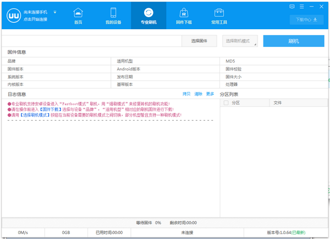The width and height of the screenshot is (330, 239).
Task: Expand the 选择刷机模式 dropdown
Action: 240,41
